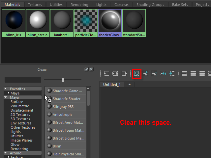This screenshot has width=211, height=158.
Task: Collapse the Arnold category in the tree
Action: click(6, 153)
